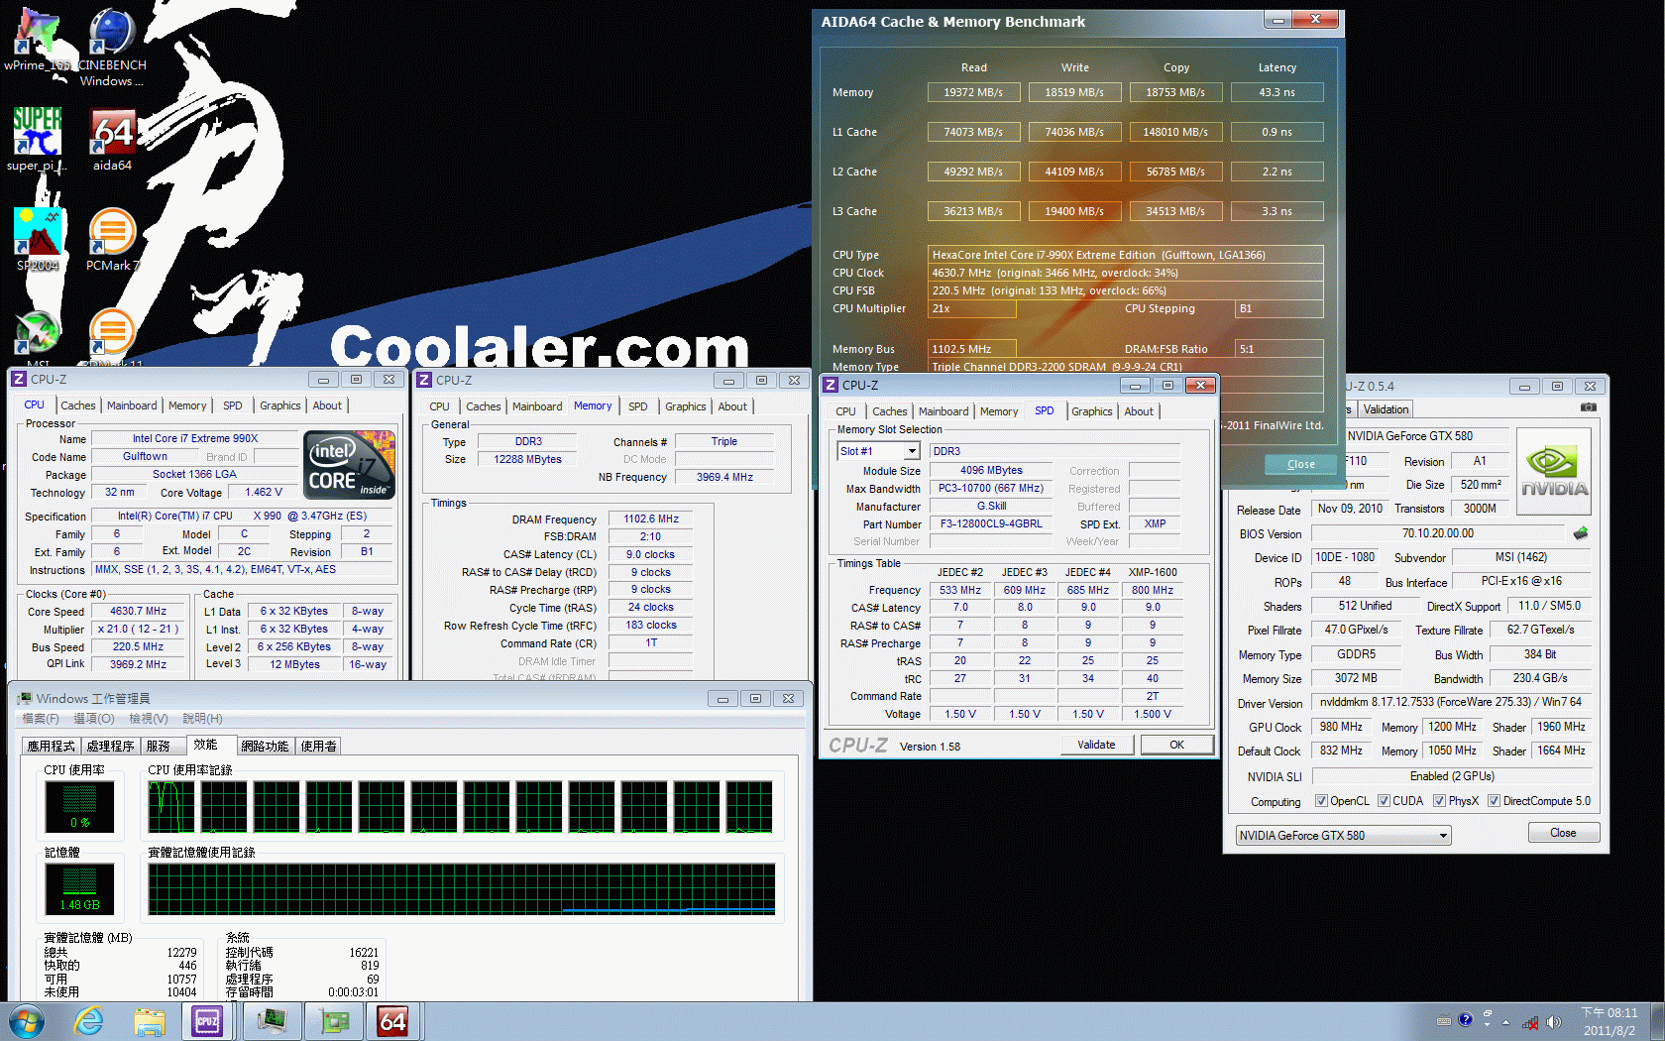This screenshot has height=1041, width=1665.
Task: Toggle the CUDA checkbox in GPU-Z
Action: (1384, 801)
